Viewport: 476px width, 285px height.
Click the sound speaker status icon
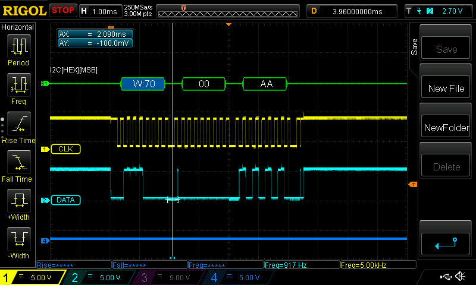[x=460, y=276]
